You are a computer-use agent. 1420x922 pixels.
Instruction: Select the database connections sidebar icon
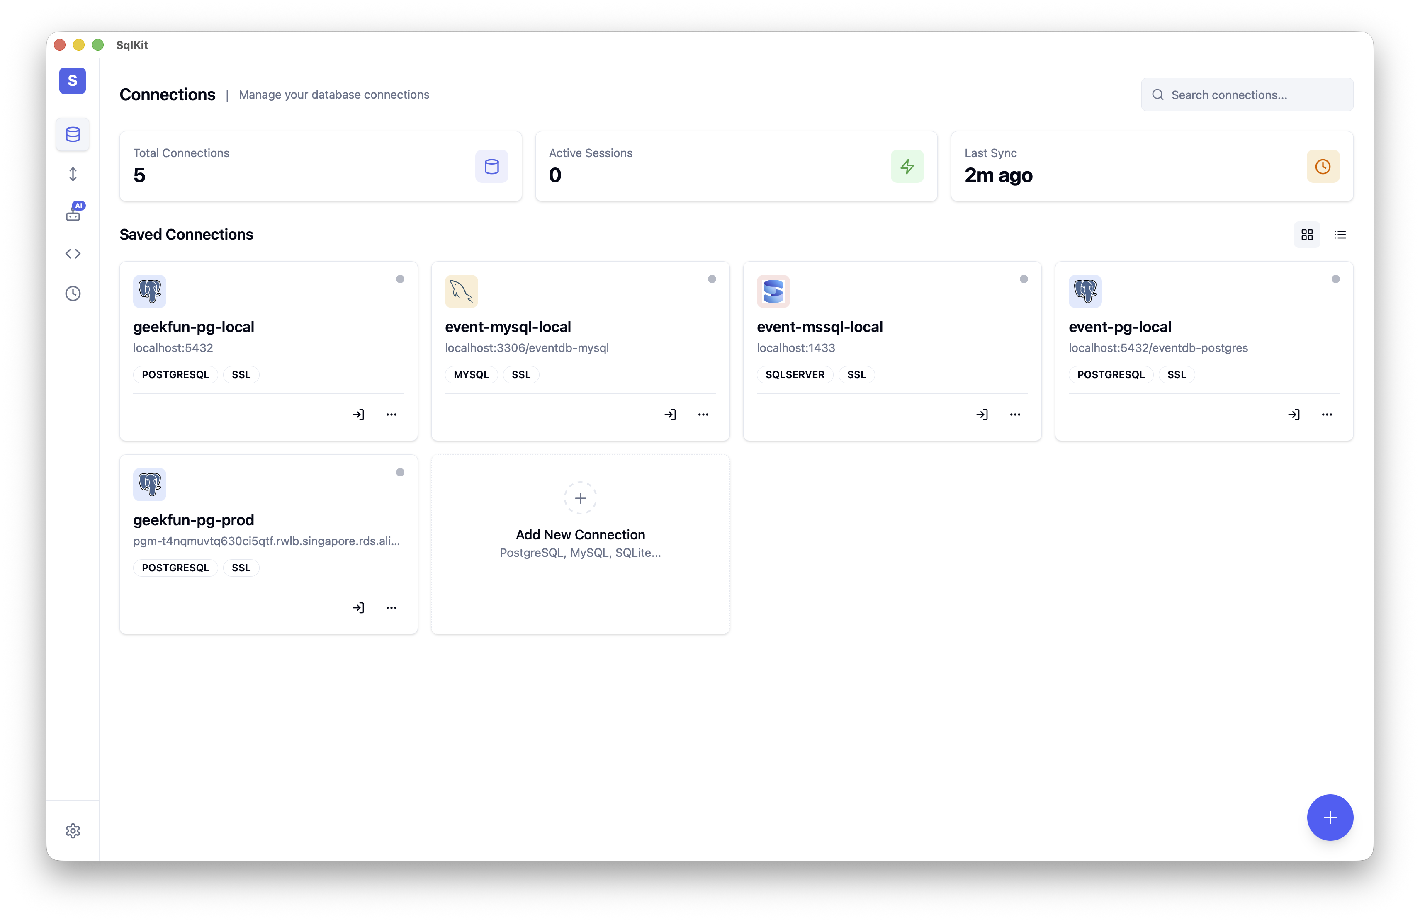pyautogui.click(x=73, y=134)
